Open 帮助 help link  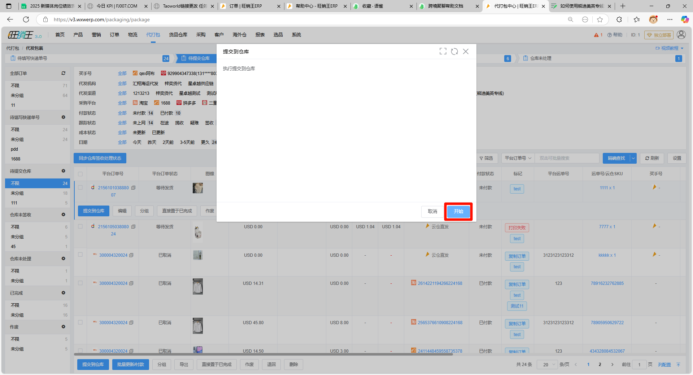coord(615,35)
